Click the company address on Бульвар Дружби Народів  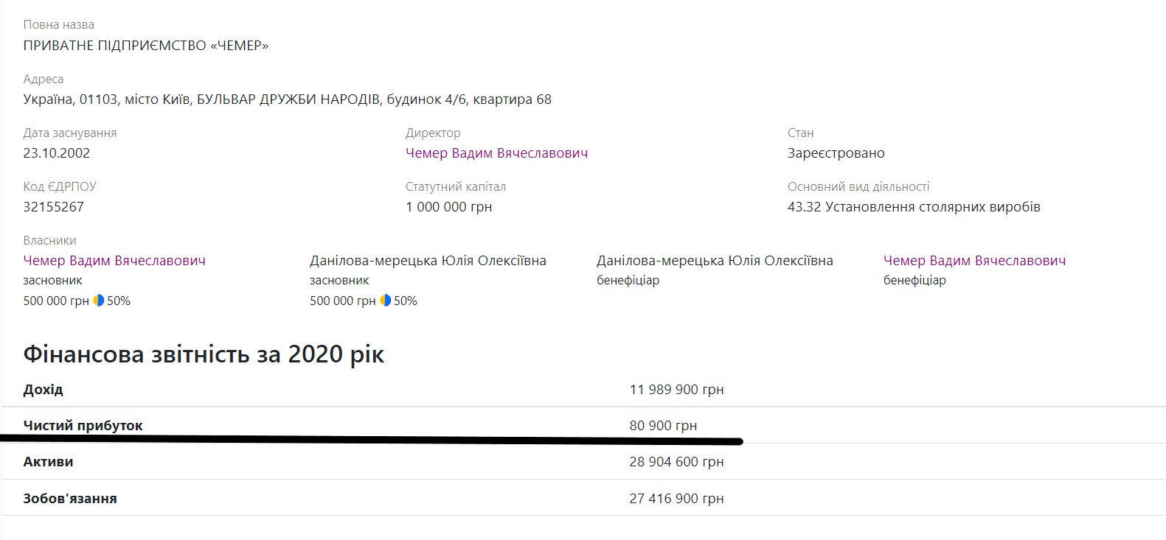click(287, 99)
